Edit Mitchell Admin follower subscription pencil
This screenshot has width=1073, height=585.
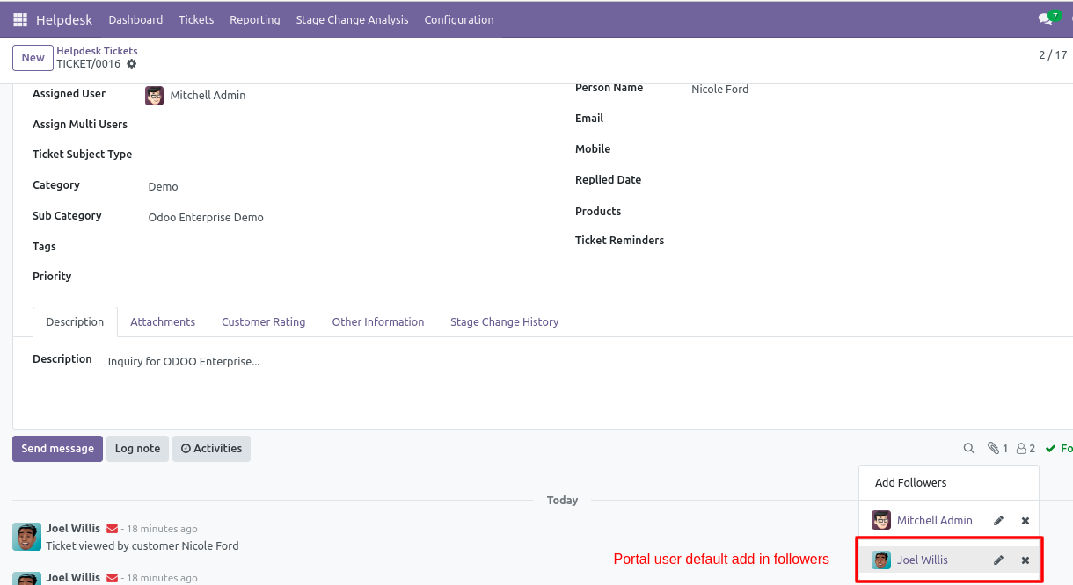[x=999, y=521]
